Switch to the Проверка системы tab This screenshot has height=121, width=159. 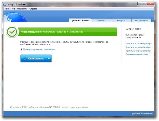[x=80, y=20]
